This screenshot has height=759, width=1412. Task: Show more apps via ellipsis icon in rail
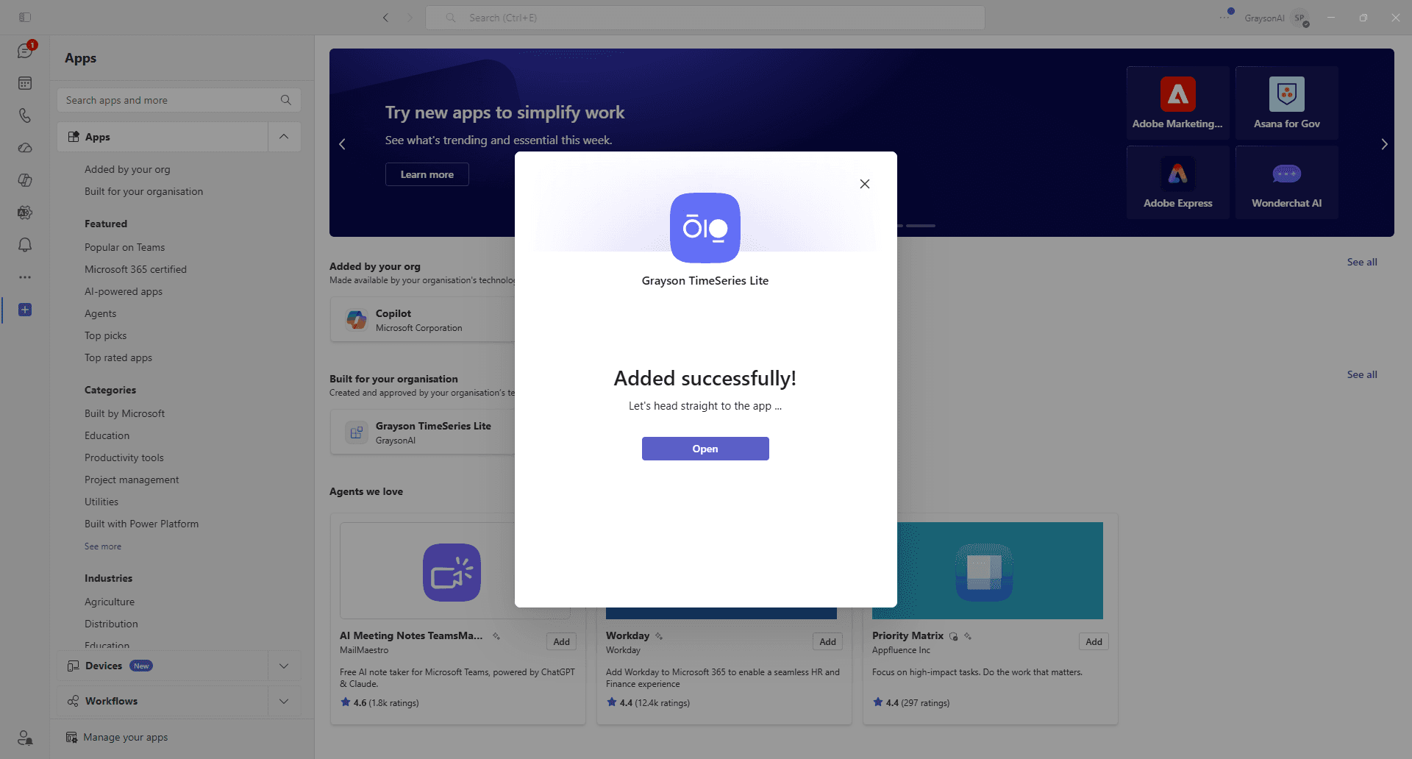tap(25, 277)
